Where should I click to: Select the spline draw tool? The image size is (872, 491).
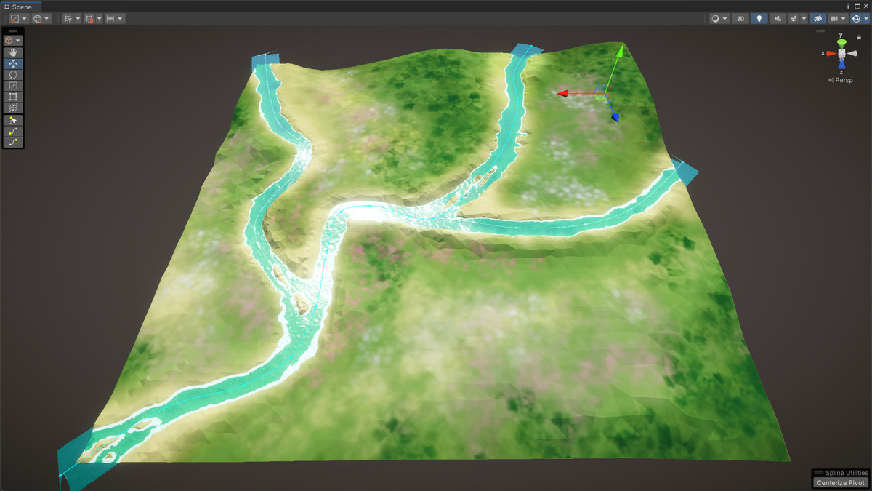[12, 131]
